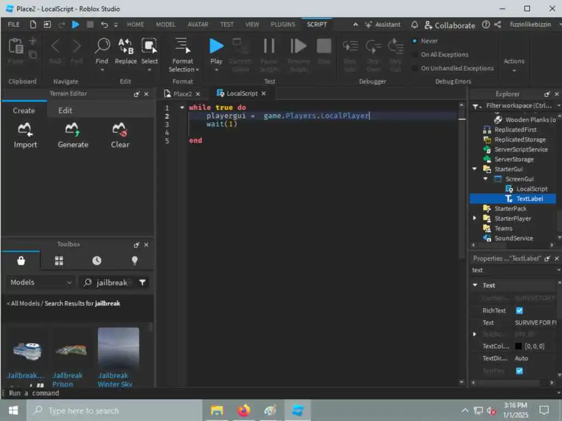The width and height of the screenshot is (562, 421).
Task: Click the Collaborate button
Action: (450, 25)
